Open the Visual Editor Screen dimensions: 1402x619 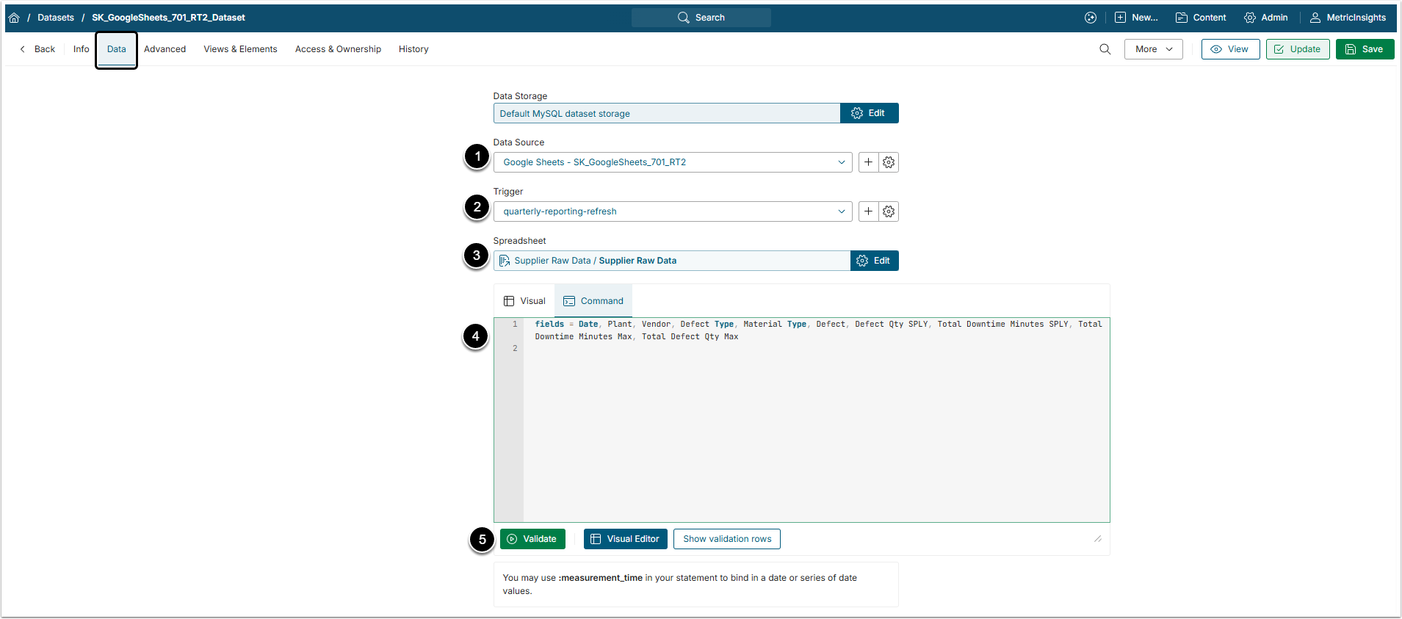pyautogui.click(x=626, y=539)
